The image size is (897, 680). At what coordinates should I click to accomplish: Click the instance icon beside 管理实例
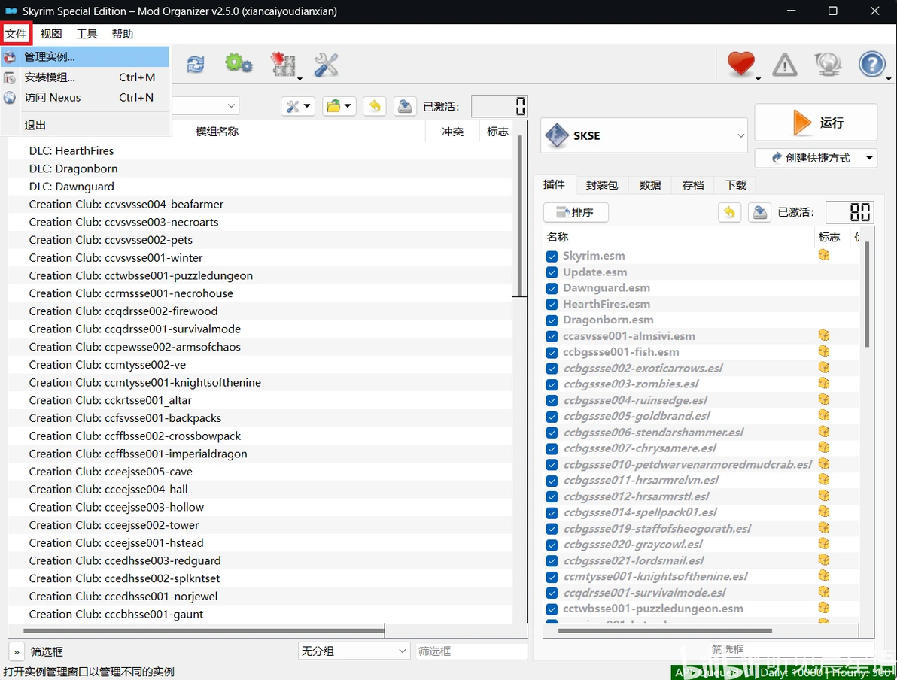click(10, 56)
